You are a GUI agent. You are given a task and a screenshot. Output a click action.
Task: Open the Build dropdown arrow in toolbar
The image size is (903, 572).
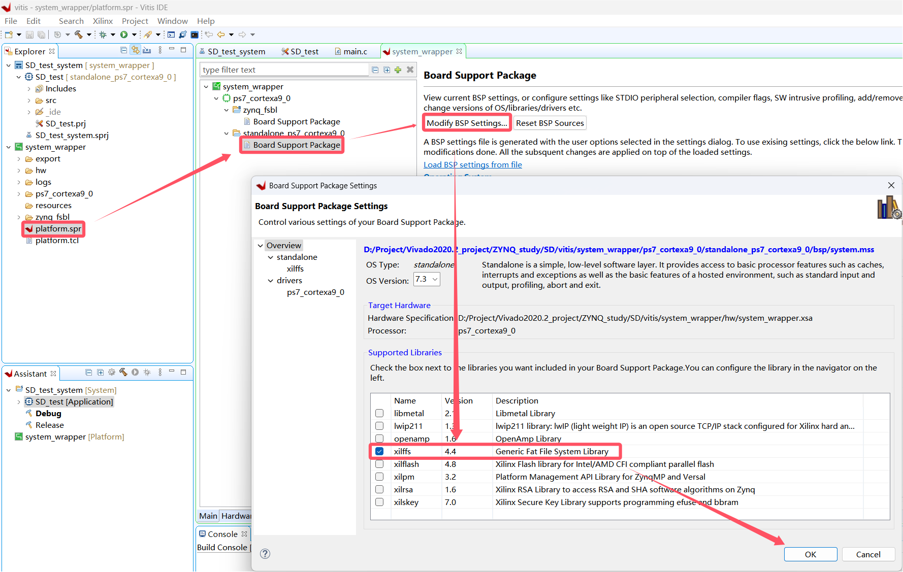(x=89, y=35)
